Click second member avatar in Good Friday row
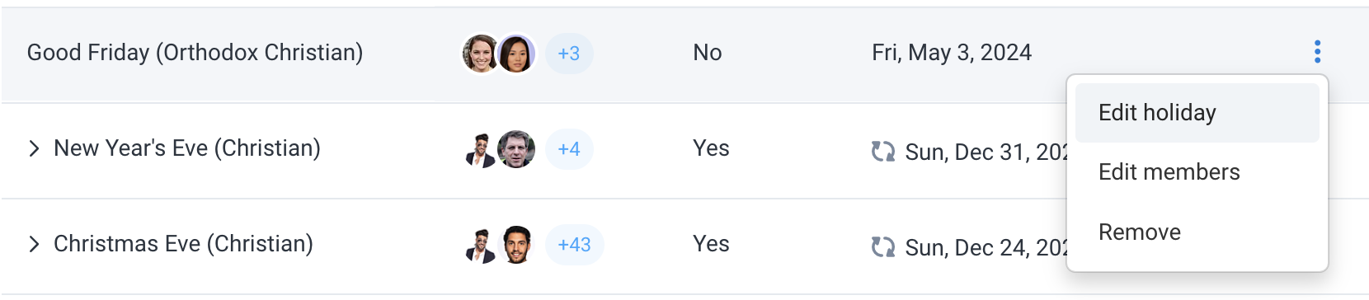 click(516, 54)
